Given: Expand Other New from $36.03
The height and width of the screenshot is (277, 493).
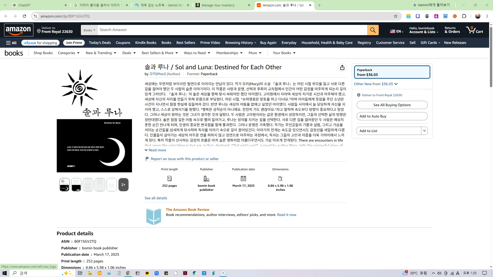Looking at the screenshot, I should (376, 84).
